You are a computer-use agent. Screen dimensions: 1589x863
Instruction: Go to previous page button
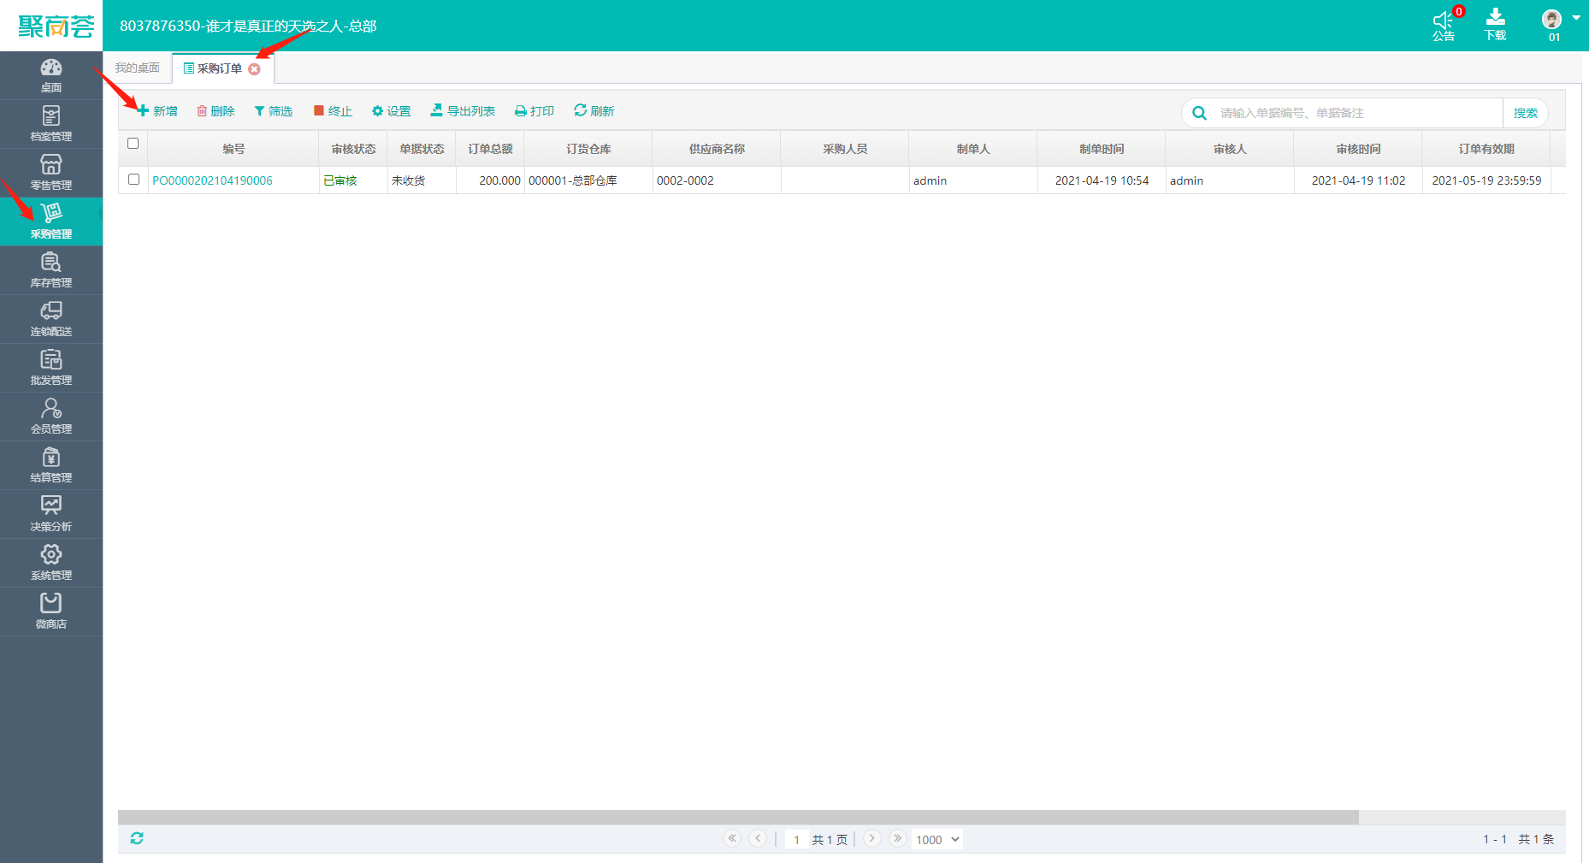(758, 838)
